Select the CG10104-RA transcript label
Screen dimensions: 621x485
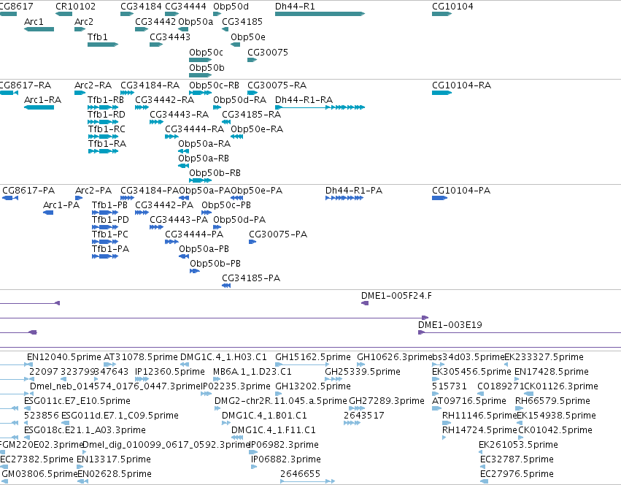tap(461, 85)
